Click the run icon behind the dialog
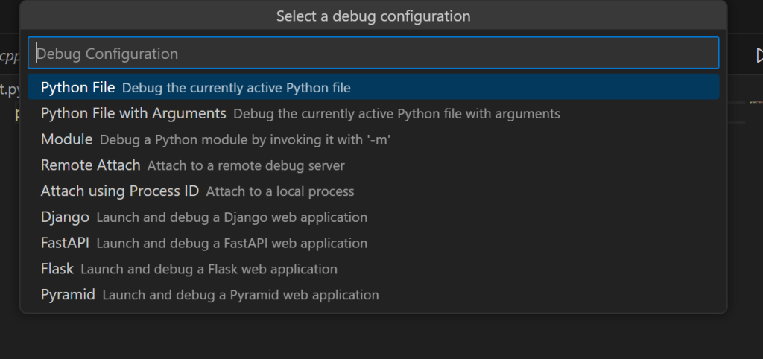763x359 pixels. (759, 55)
